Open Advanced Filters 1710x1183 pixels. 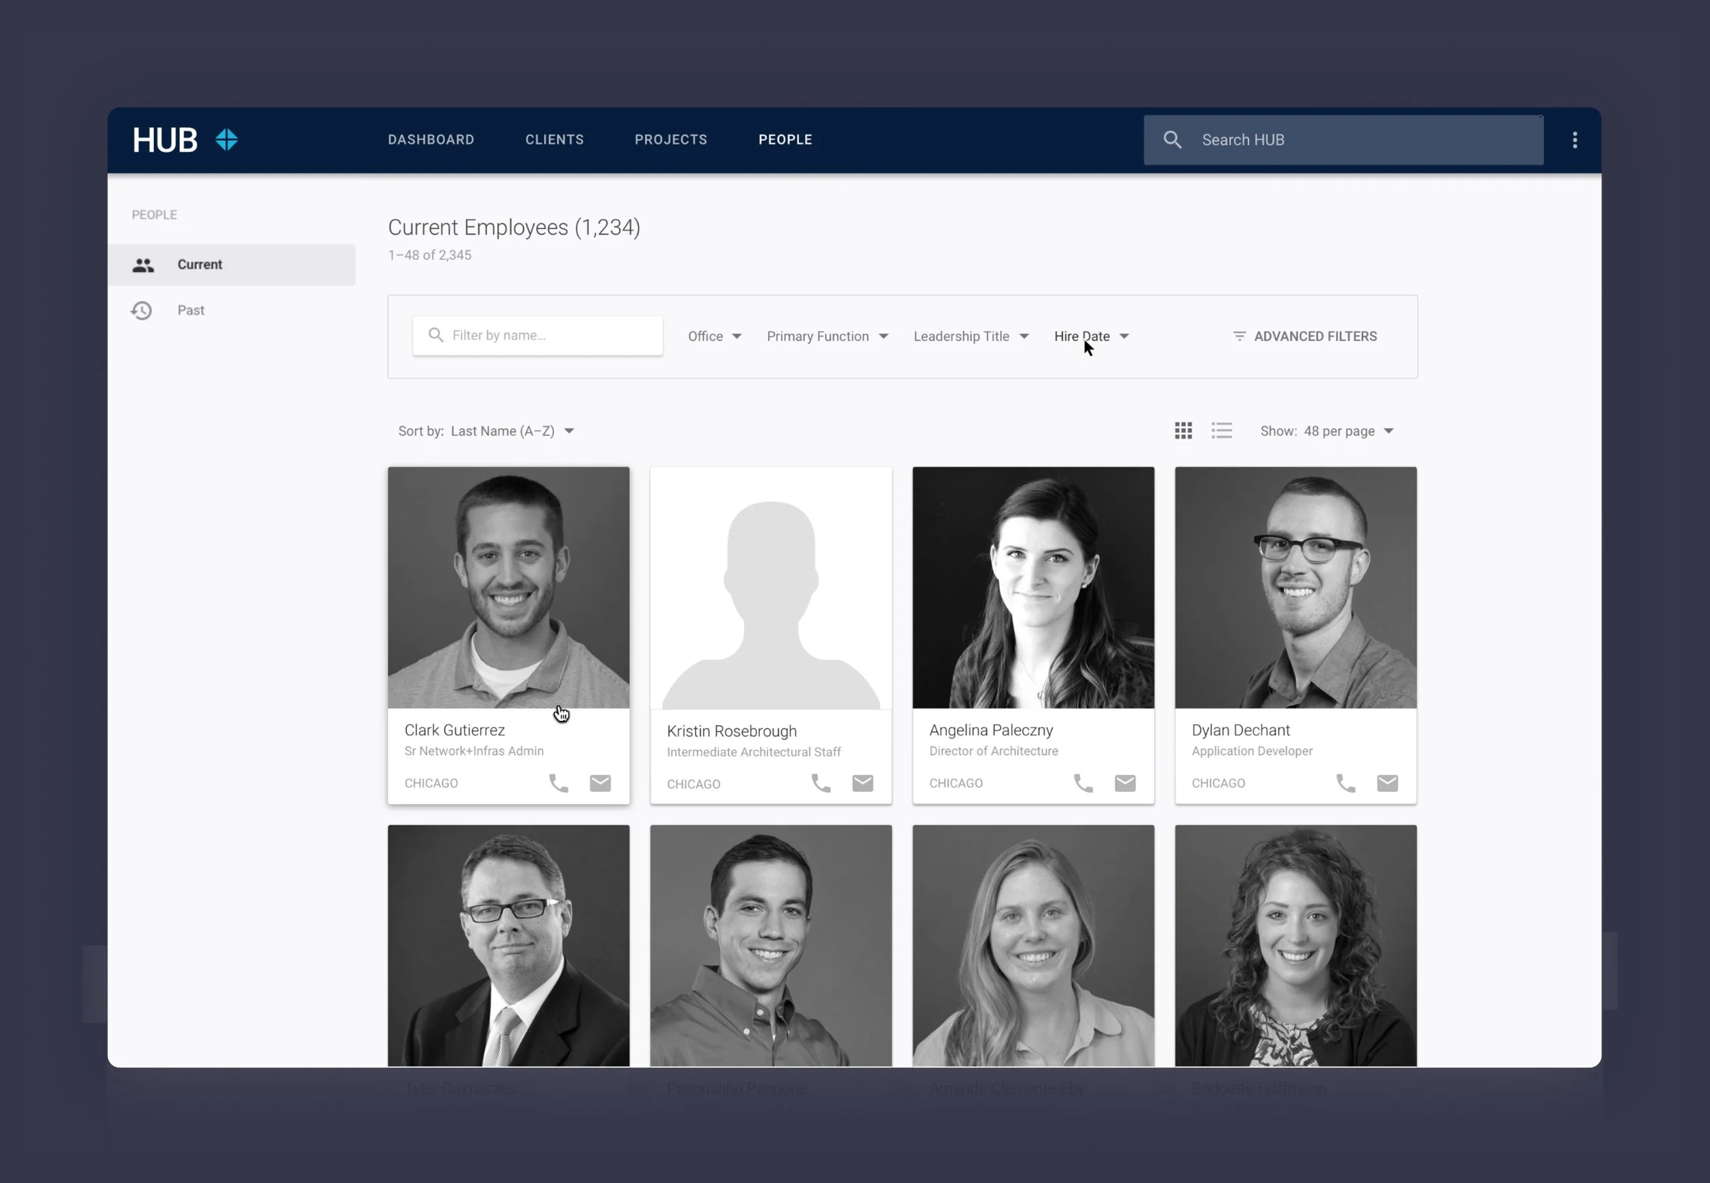tap(1304, 336)
